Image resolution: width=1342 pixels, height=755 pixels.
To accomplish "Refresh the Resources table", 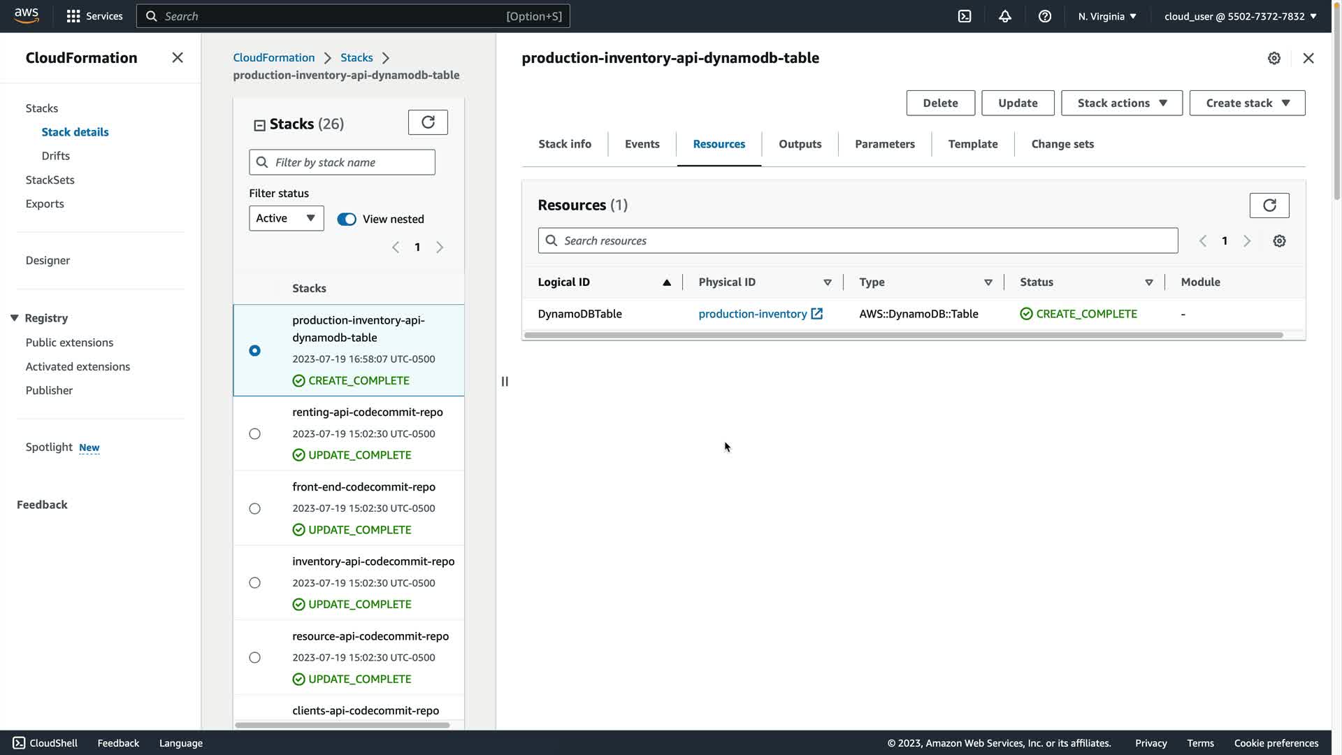I will click(x=1269, y=205).
